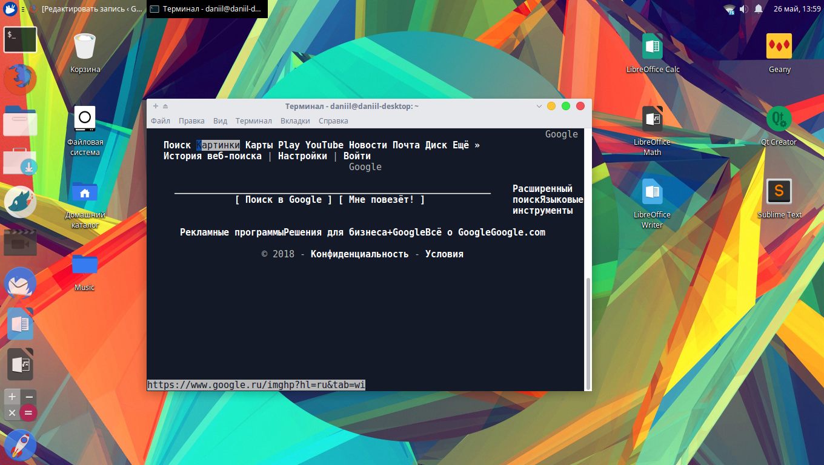This screenshot has width=824, height=465.
Task: Activate the Поиск в Google button
Action: coord(284,200)
